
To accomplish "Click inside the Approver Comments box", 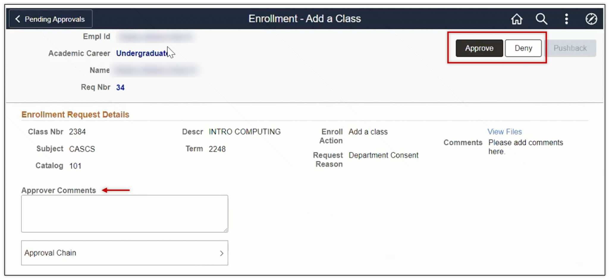I will tap(125, 214).
